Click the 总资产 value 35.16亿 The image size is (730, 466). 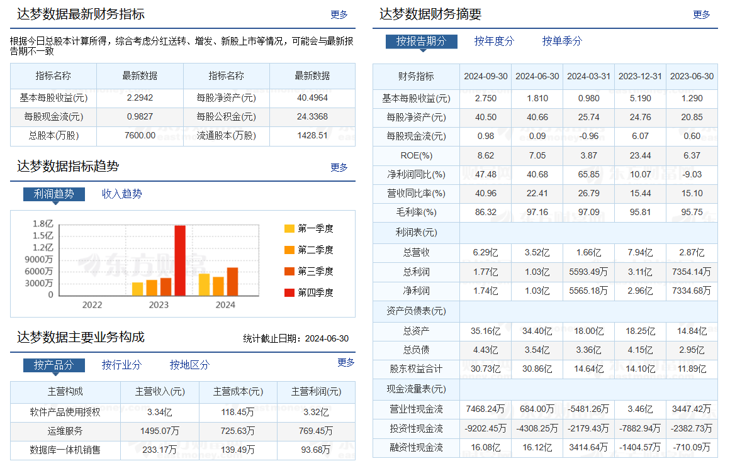point(486,331)
